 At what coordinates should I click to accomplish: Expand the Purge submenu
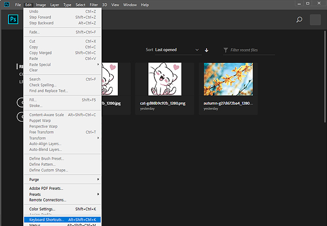pos(62,179)
